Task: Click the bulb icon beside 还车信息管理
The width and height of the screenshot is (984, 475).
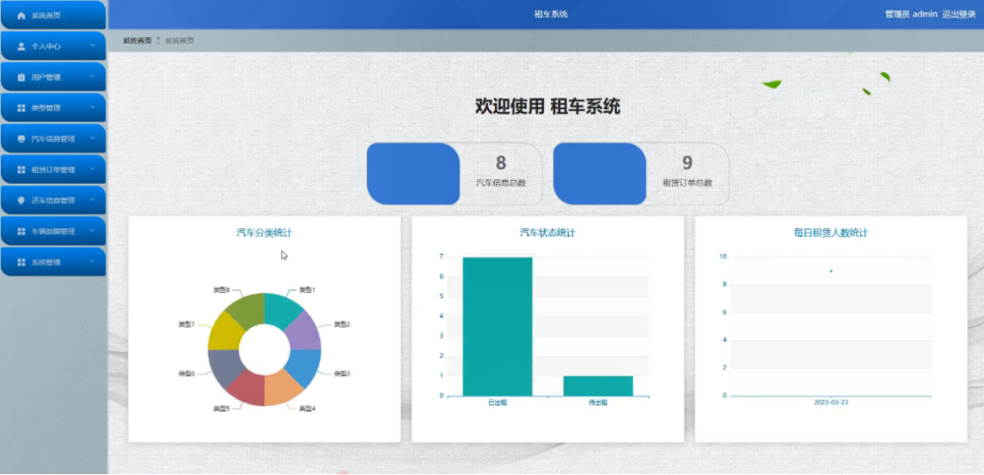Action: tap(21, 200)
